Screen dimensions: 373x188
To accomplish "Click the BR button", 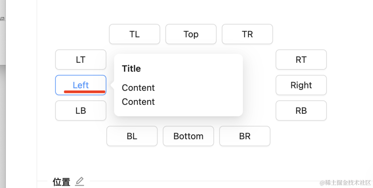I will 245,136.
